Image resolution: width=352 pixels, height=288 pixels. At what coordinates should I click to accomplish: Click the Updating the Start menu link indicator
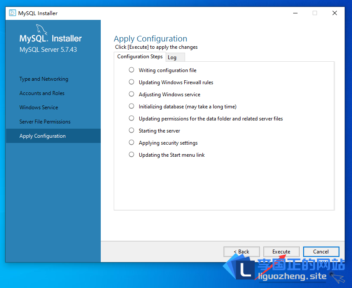tap(131, 155)
